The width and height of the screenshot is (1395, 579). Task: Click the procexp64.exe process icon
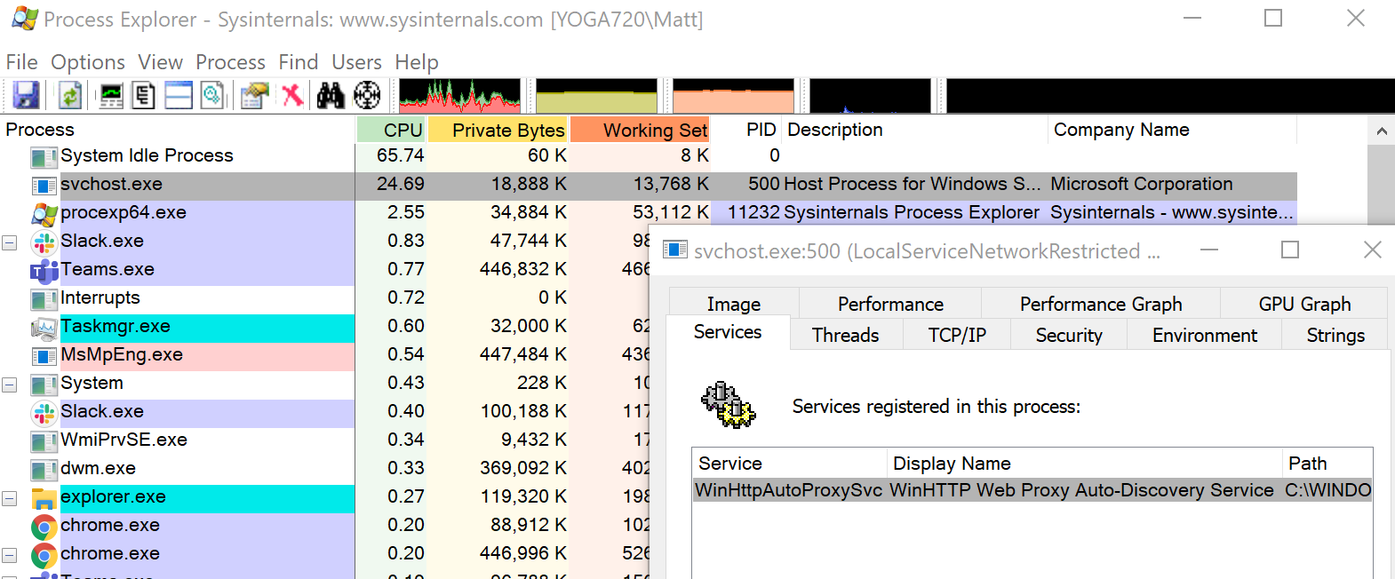coord(44,213)
